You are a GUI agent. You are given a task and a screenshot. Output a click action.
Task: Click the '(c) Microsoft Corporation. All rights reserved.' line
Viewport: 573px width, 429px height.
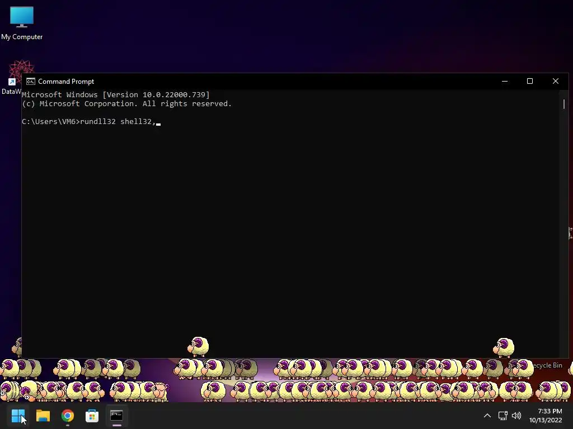[127, 103]
